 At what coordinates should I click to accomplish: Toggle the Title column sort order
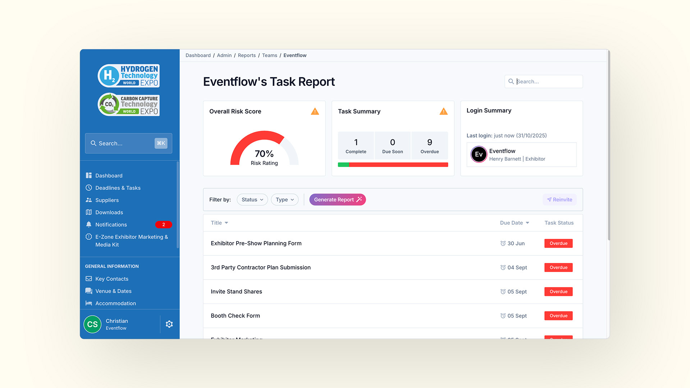coord(219,223)
